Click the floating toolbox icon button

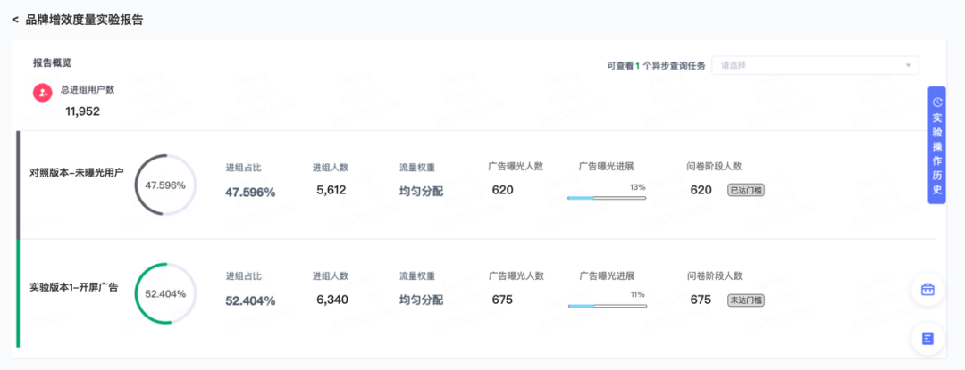coord(927,290)
